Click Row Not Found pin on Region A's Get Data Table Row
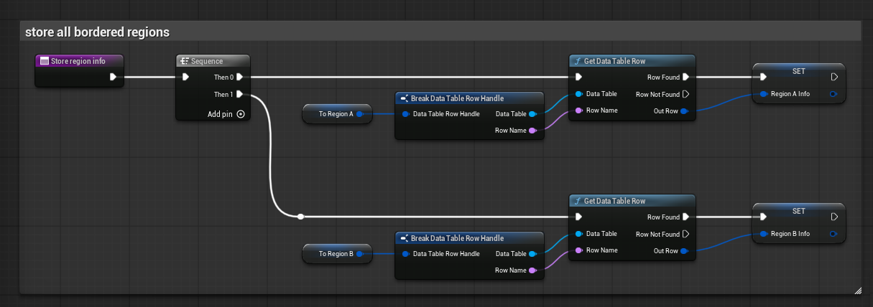Screen dimensions: 873x307 685,94
